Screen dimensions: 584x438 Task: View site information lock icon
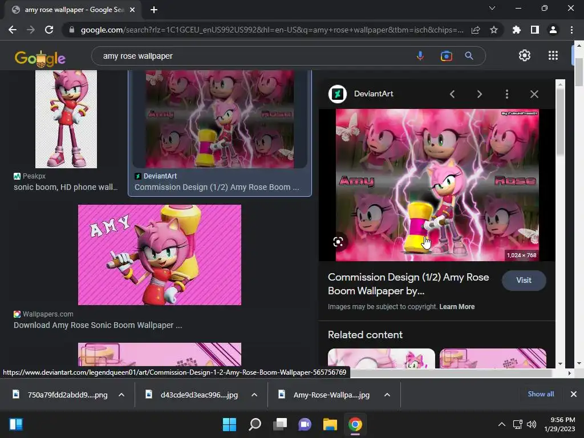[72, 30]
